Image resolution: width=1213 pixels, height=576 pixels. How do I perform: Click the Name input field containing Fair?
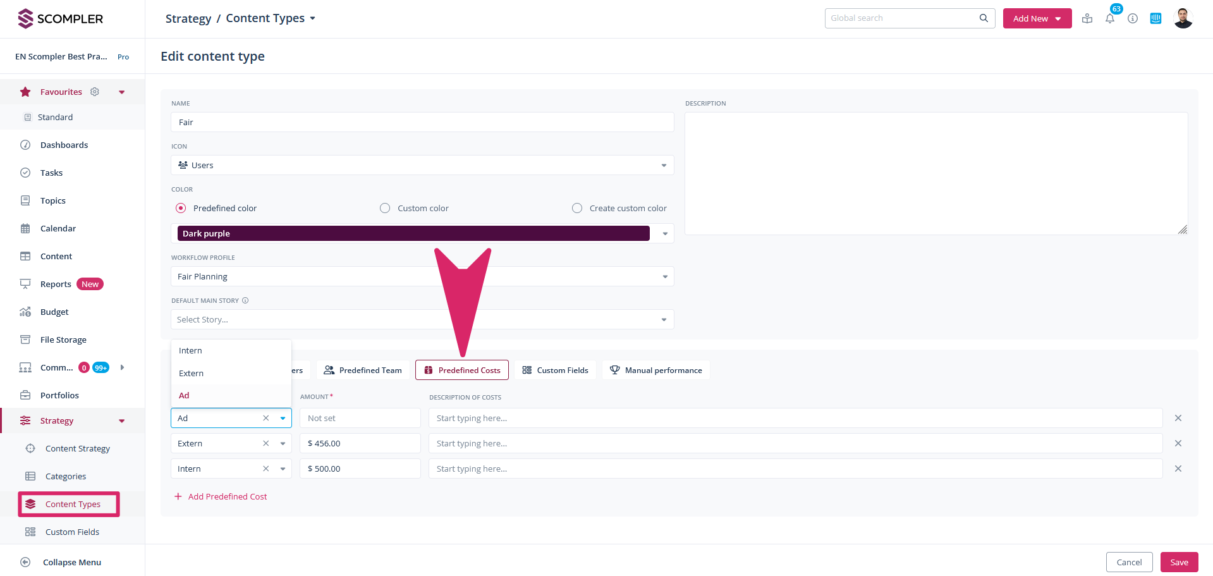tap(422, 122)
